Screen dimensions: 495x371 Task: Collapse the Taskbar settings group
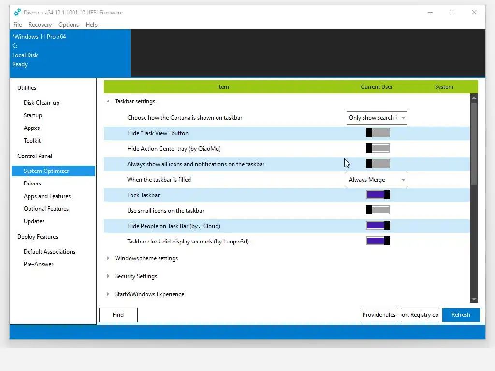108,101
